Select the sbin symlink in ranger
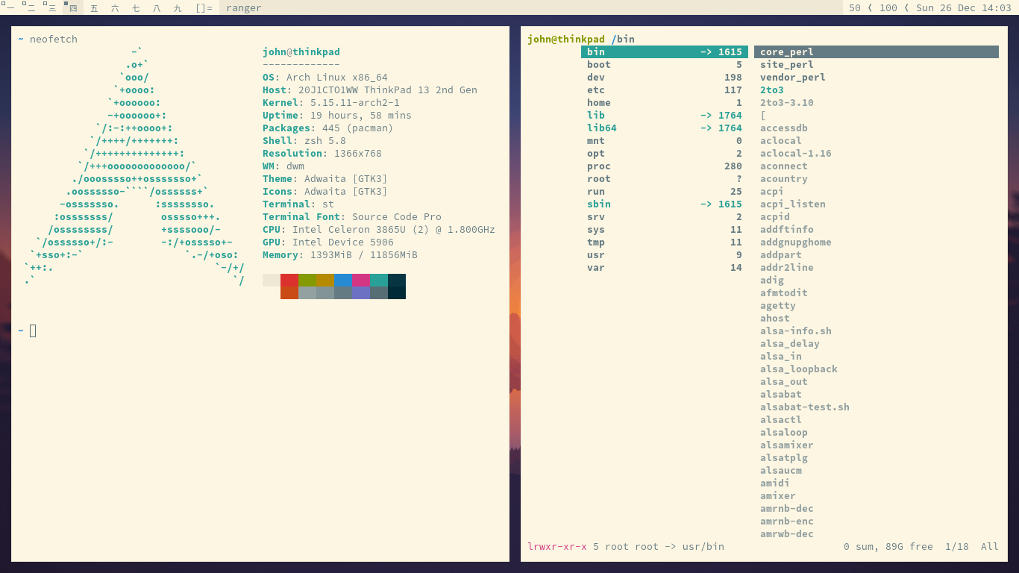 [x=665, y=204]
